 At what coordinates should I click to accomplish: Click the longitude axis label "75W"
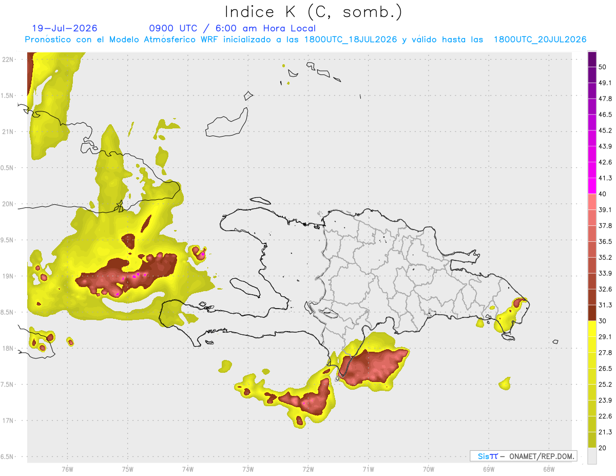(x=127, y=469)
